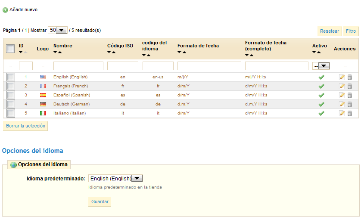Click the Filtro button

(x=351, y=31)
